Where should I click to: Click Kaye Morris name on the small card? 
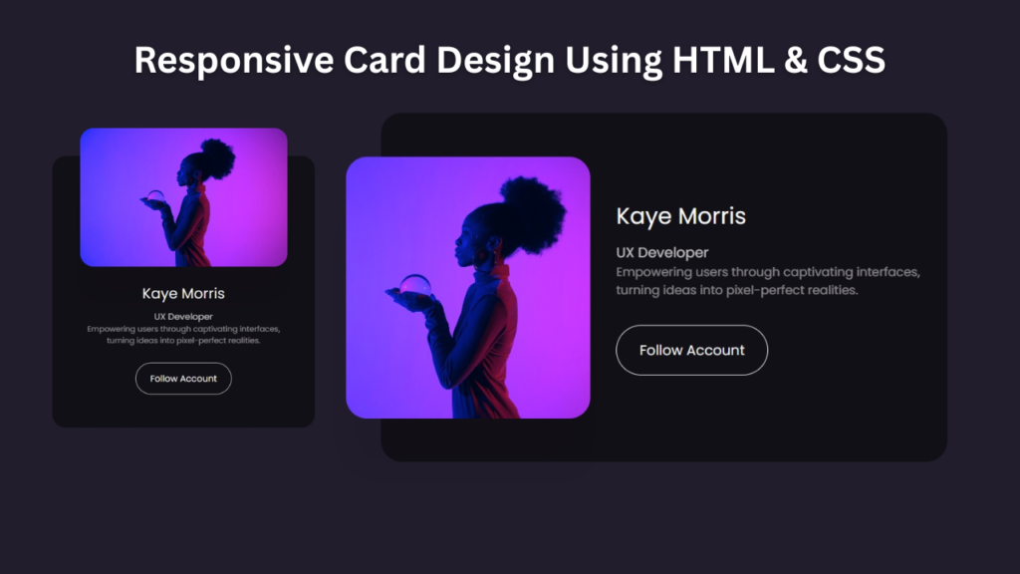coord(183,293)
